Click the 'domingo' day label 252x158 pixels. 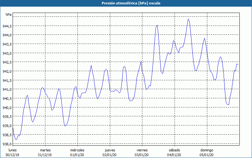click(x=207, y=150)
